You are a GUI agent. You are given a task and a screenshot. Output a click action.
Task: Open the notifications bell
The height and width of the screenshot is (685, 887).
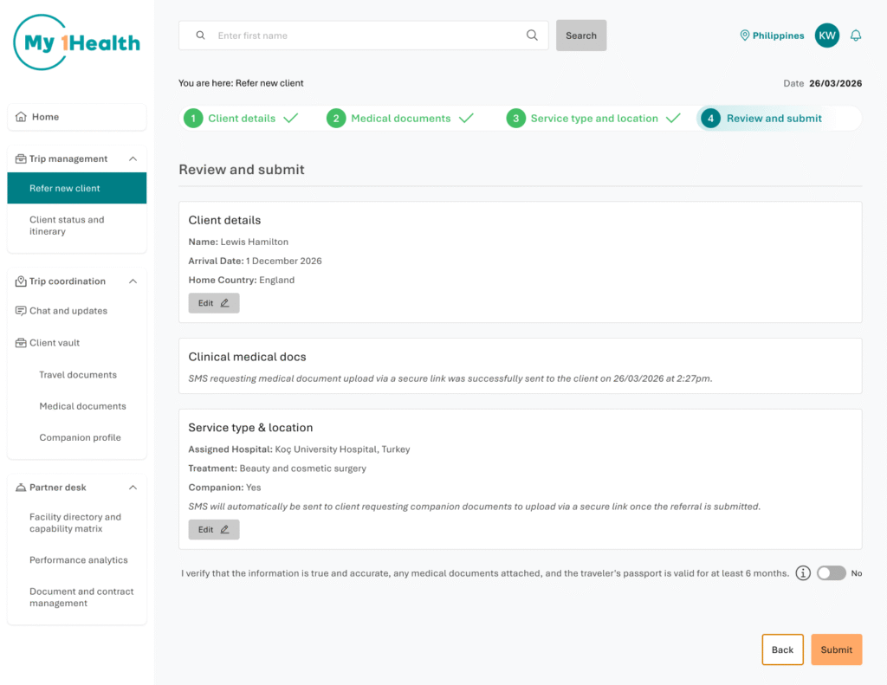(x=855, y=35)
